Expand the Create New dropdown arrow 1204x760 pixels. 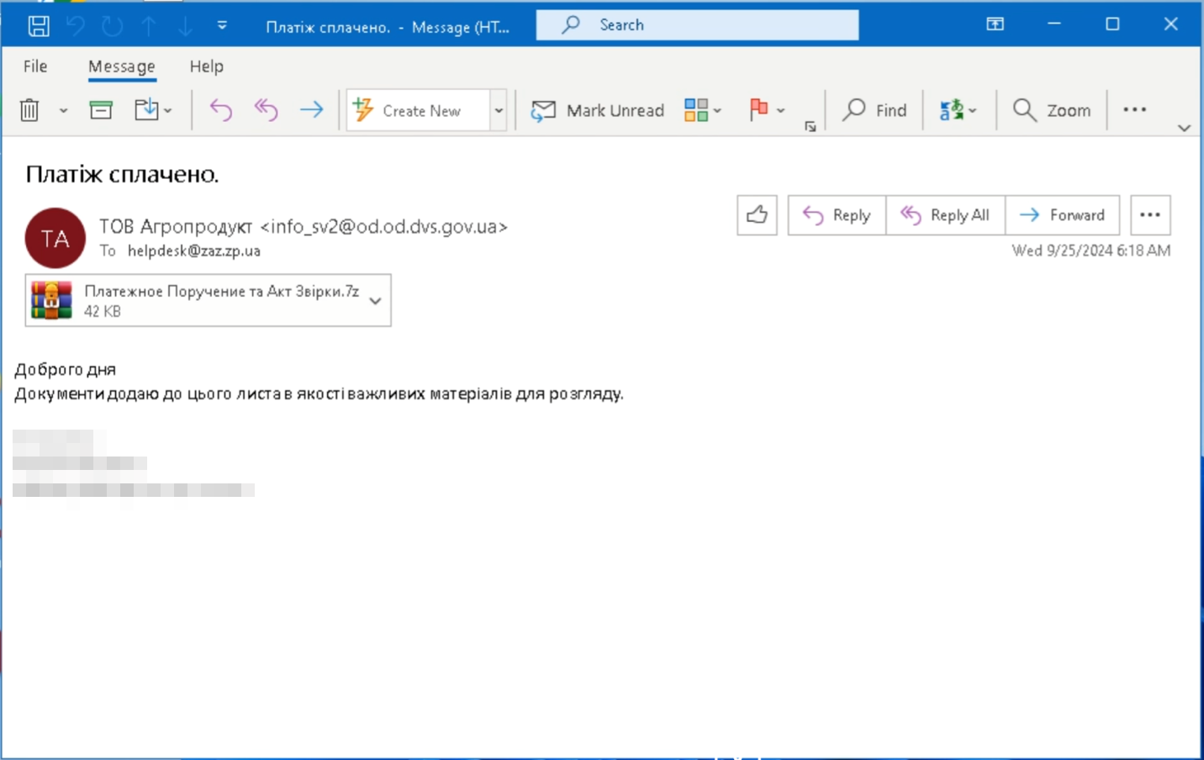click(499, 111)
